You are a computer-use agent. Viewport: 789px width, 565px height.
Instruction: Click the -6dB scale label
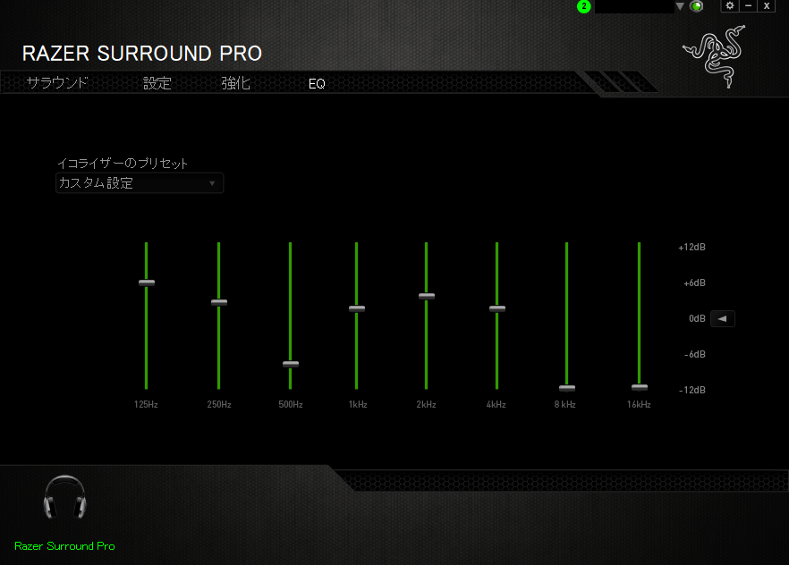tap(695, 354)
